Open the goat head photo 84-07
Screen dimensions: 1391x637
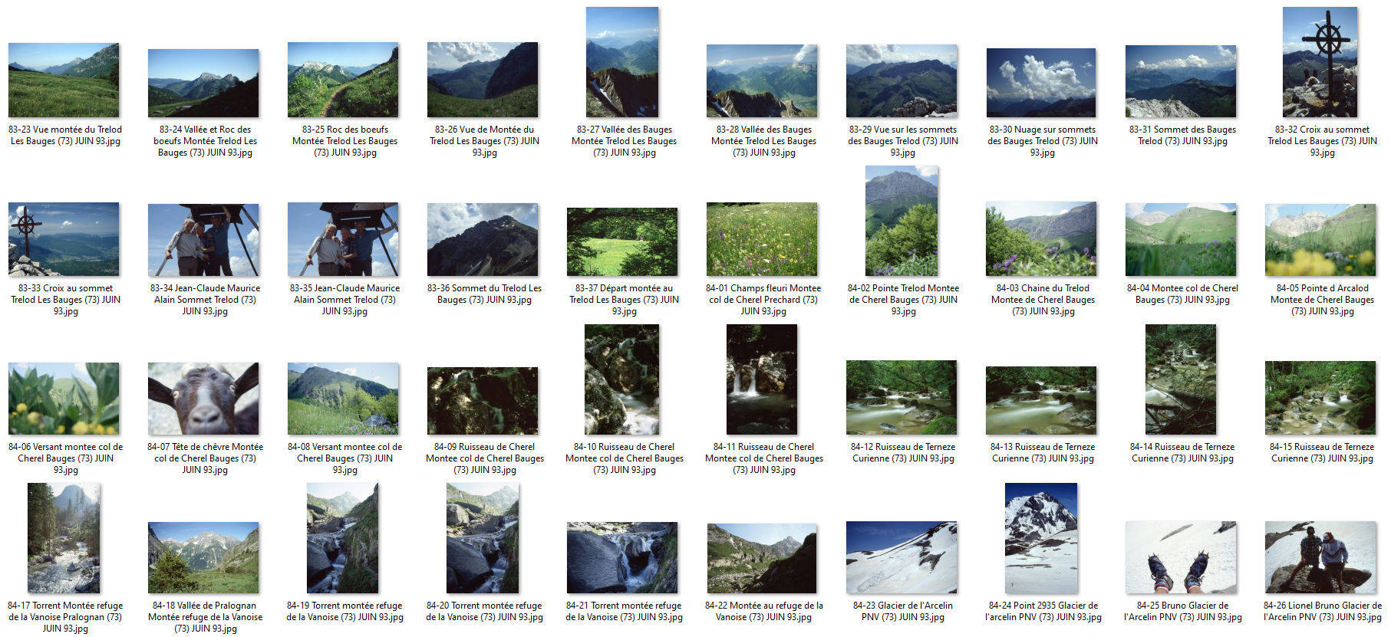(x=203, y=399)
